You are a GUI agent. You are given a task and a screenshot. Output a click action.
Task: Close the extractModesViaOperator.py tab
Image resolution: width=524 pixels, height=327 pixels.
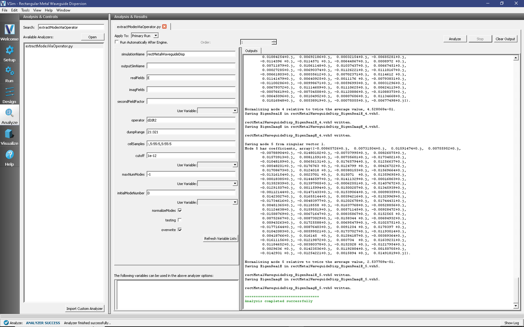(165, 27)
